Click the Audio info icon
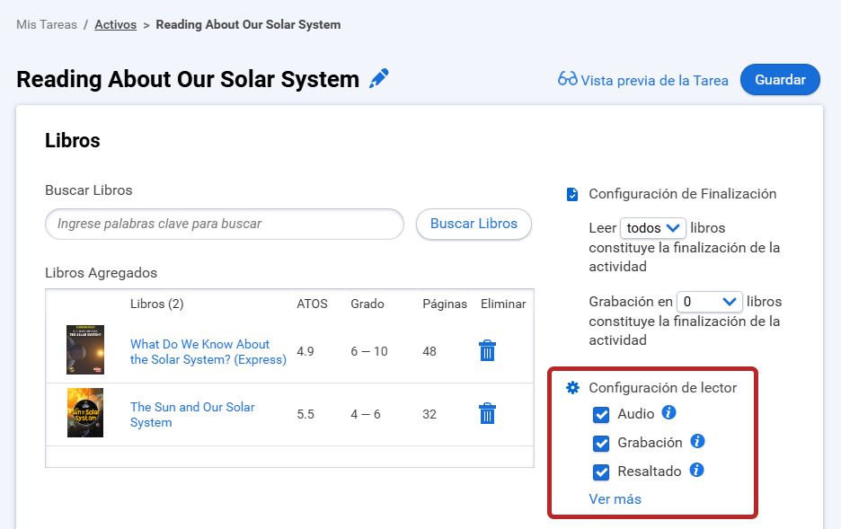 pos(668,412)
